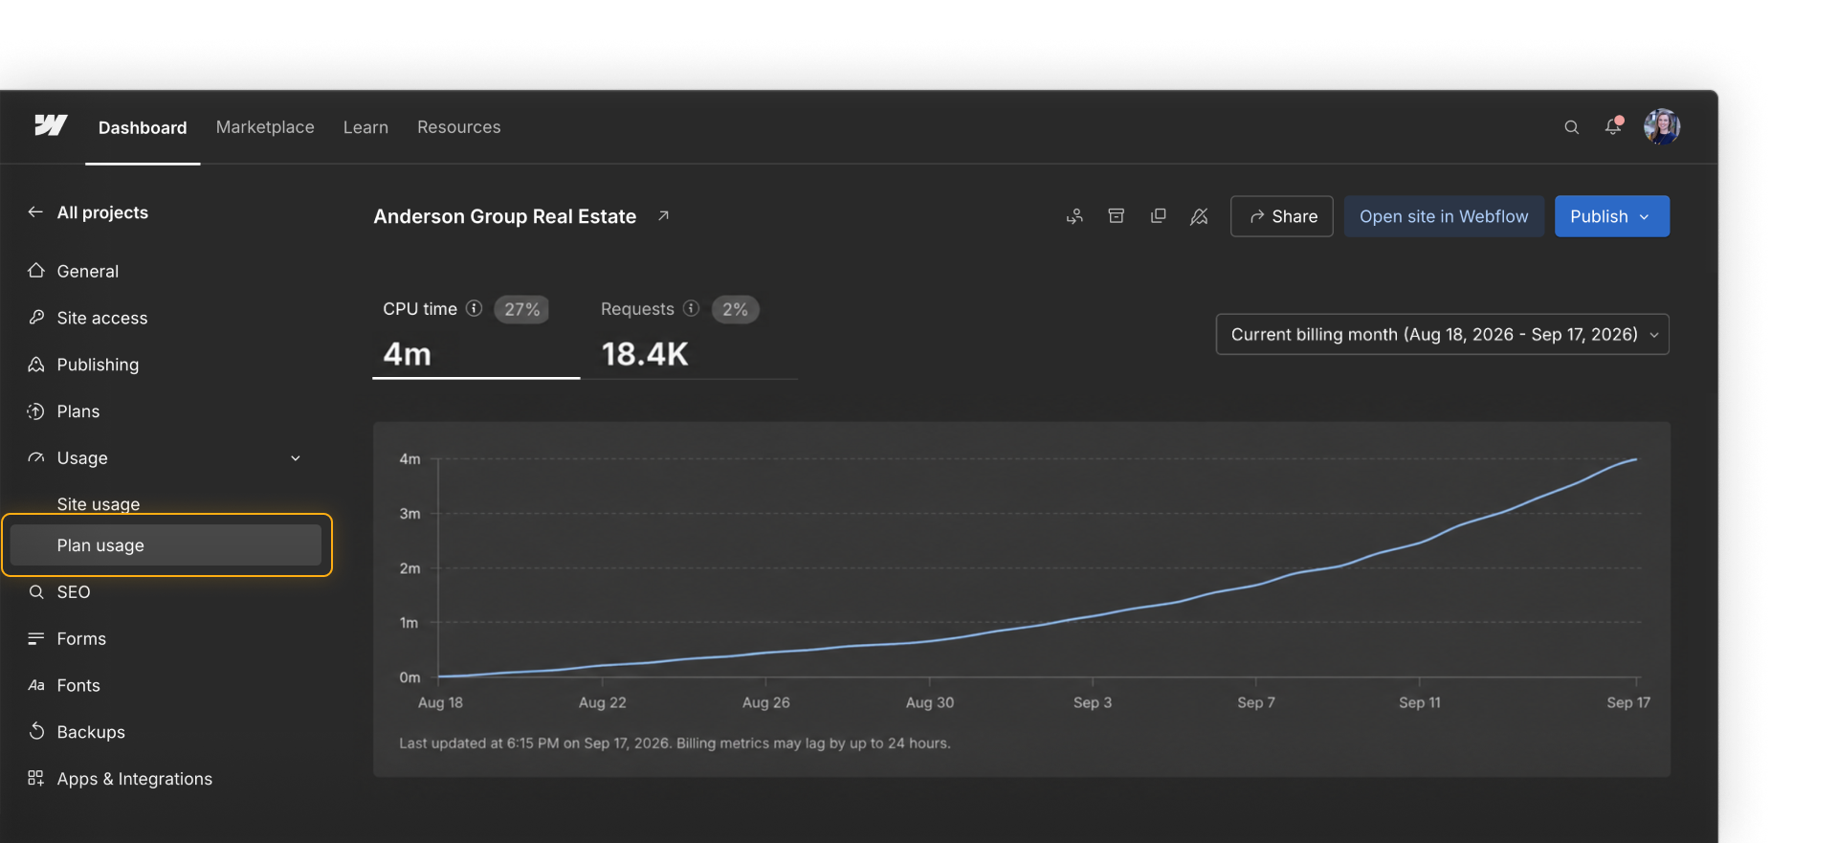Viewport: 1837px width, 843px height.
Task: Click the crossed-out publish icon
Action: coord(1199,216)
